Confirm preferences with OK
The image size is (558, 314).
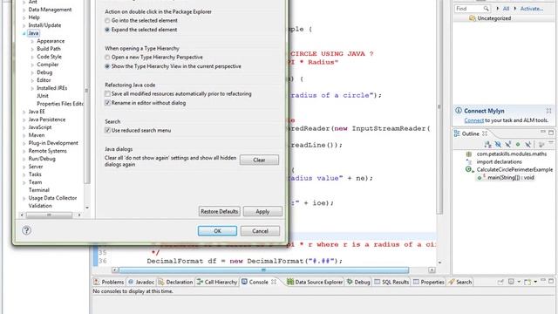[x=217, y=231]
